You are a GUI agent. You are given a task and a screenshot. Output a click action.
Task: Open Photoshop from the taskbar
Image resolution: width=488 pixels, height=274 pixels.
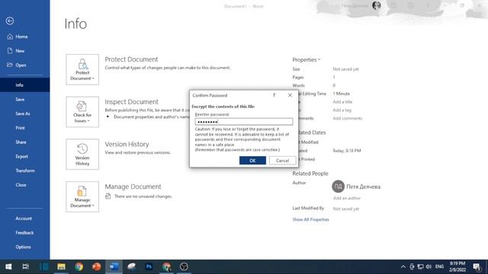[x=149, y=267]
